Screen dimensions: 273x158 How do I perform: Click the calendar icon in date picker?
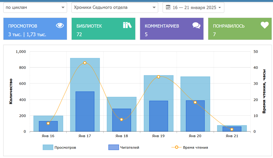pos(168,7)
